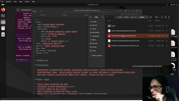The width and height of the screenshot is (179, 101).
Task: Open the Terminal dock icon
Action: click(3, 16)
